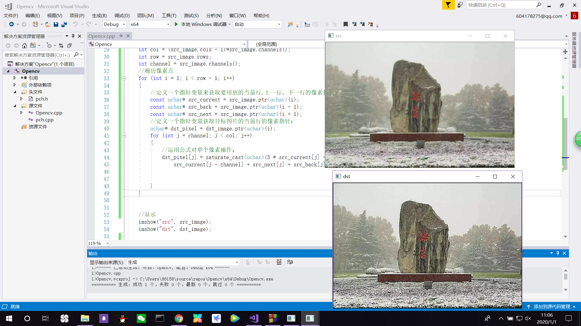Select Opencv.cpp in the solution tree
This screenshot has height=326, width=581.
point(49,113)
